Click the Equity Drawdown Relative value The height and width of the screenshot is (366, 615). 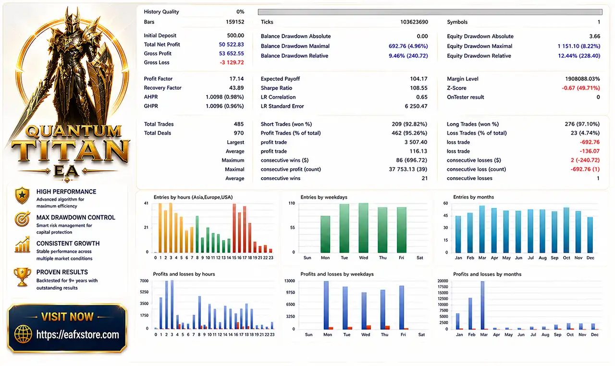click(x=579, y=56)
